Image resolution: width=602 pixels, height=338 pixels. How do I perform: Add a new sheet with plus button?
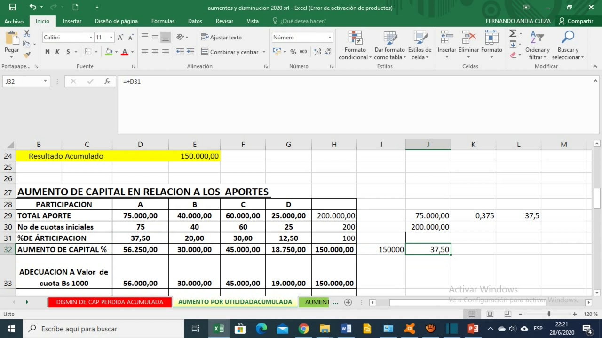pos(348,302)
